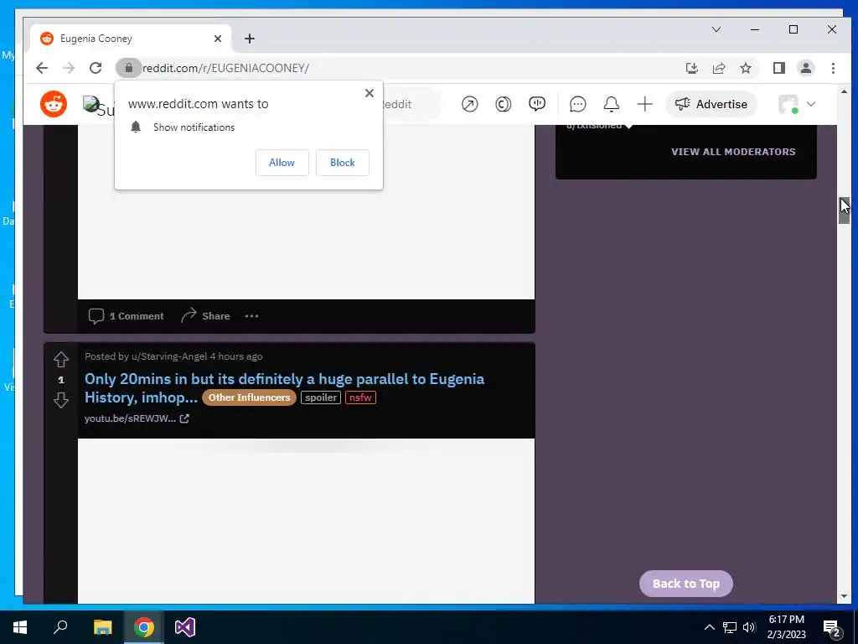Screen dimensions: 858x644
Task: Close the Eugenia Cooney tab
Action: pos(218,39)
